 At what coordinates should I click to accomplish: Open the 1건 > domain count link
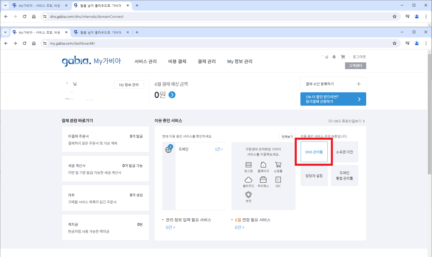219,149
